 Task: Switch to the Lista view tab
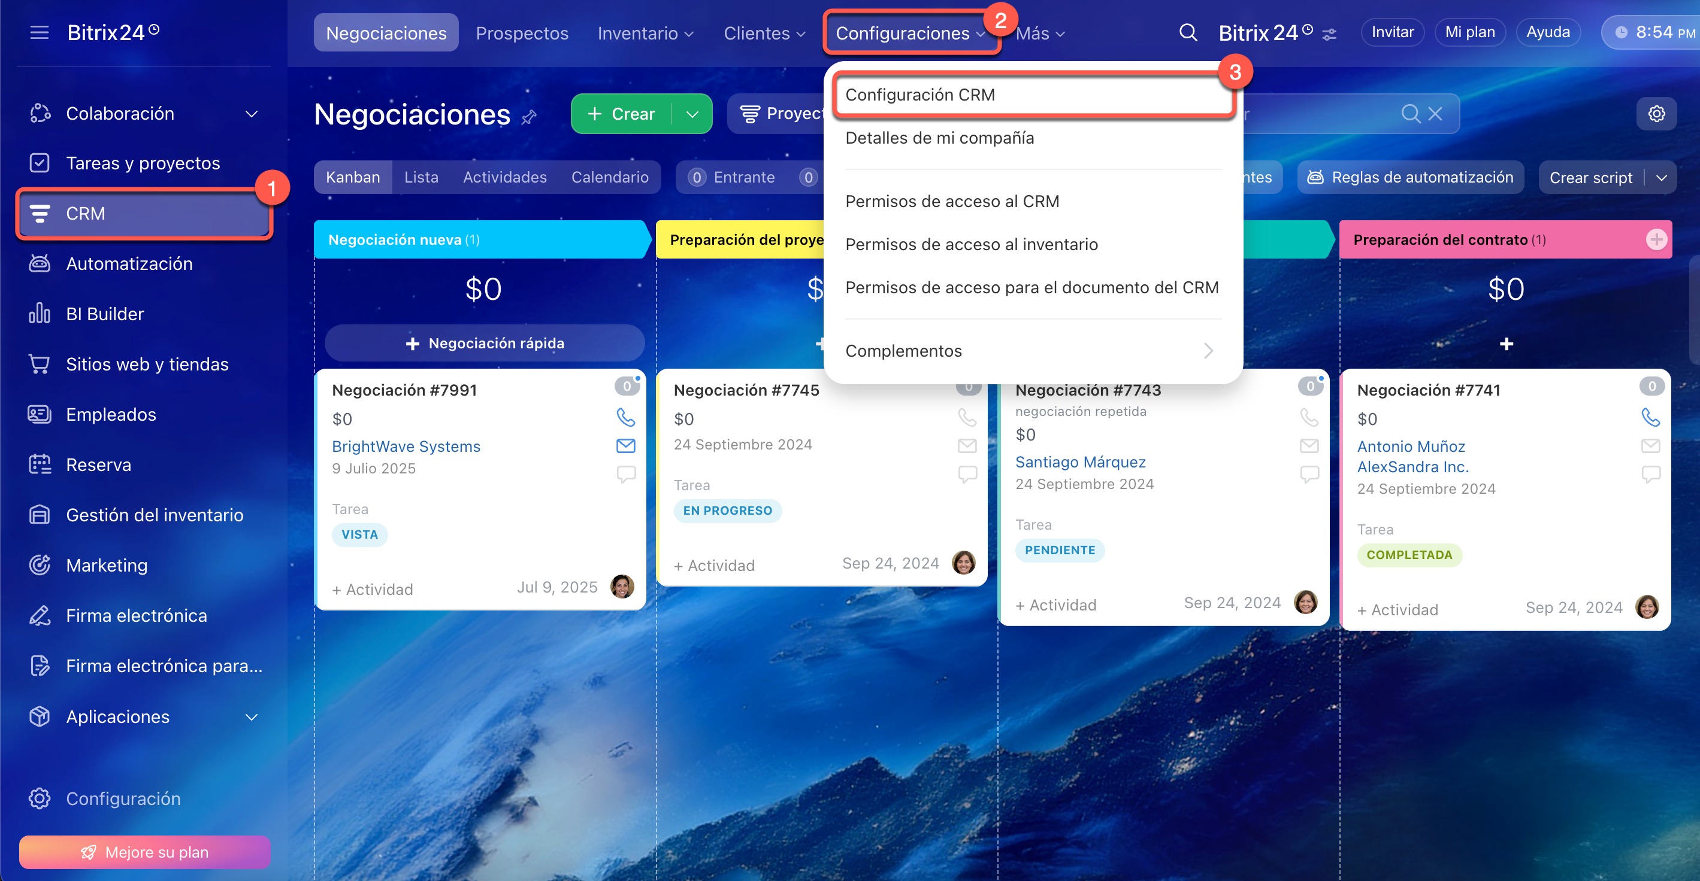click(x=421, y=177)
